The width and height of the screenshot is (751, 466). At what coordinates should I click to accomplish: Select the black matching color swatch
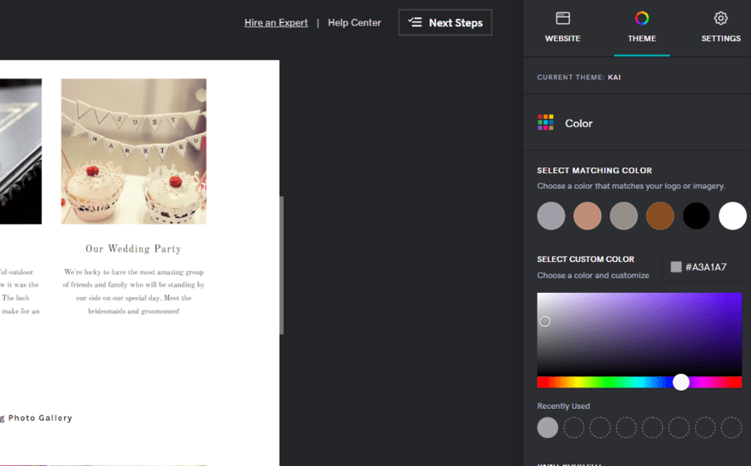tap(696, 216)
